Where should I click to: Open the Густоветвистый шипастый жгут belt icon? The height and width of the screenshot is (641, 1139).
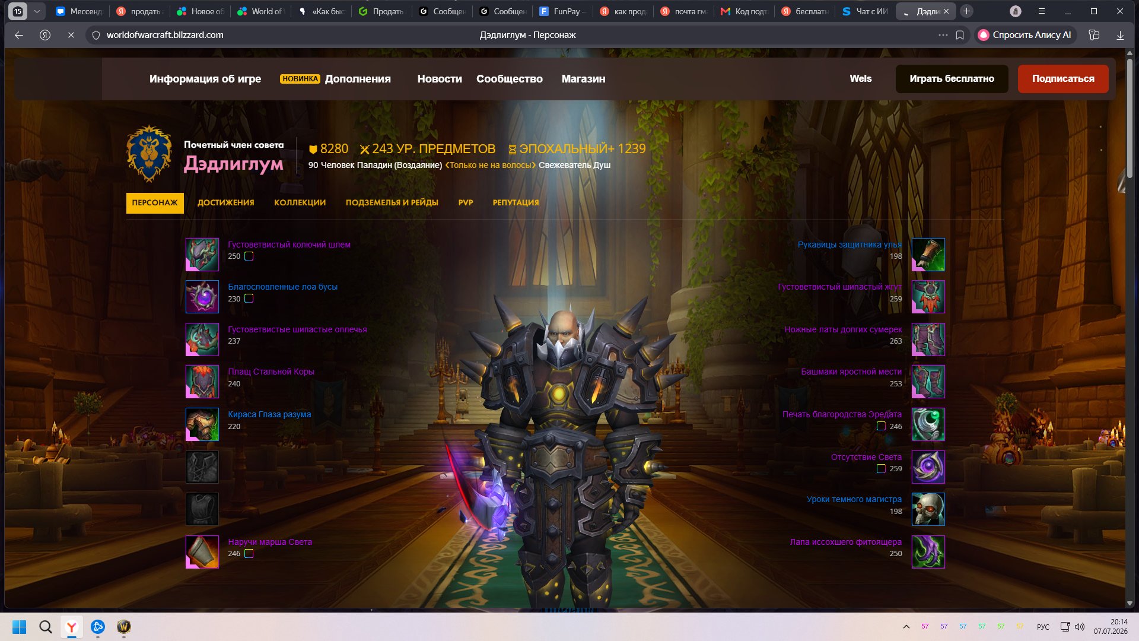(x=928, y=297)
